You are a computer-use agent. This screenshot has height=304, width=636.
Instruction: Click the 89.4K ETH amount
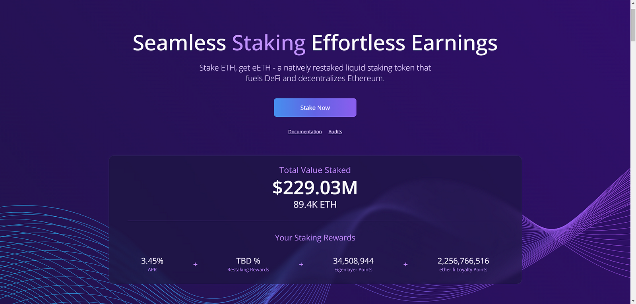[x=315, y=204]
